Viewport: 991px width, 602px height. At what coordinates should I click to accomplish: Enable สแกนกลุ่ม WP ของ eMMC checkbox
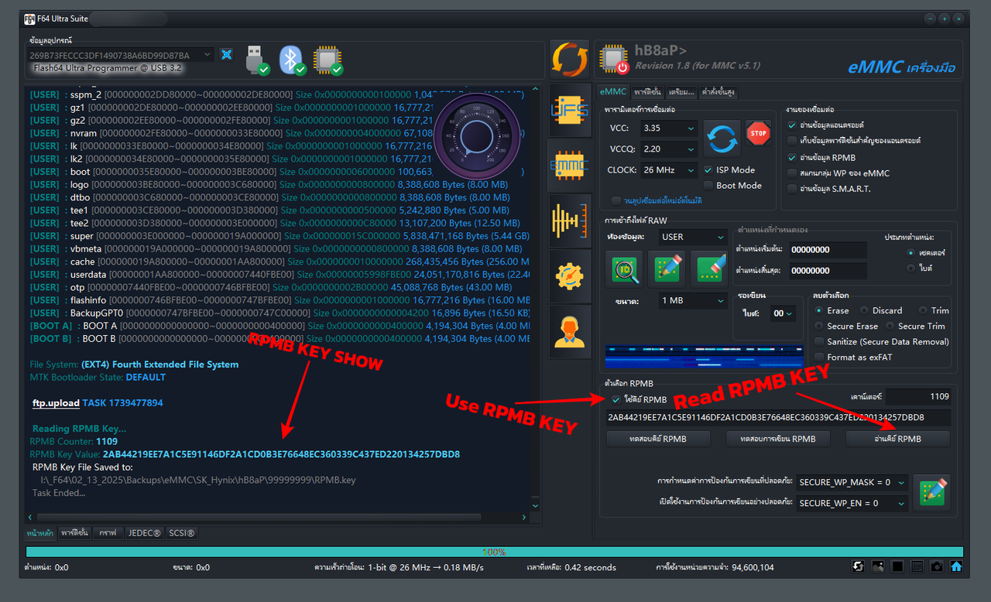[791, 173]
